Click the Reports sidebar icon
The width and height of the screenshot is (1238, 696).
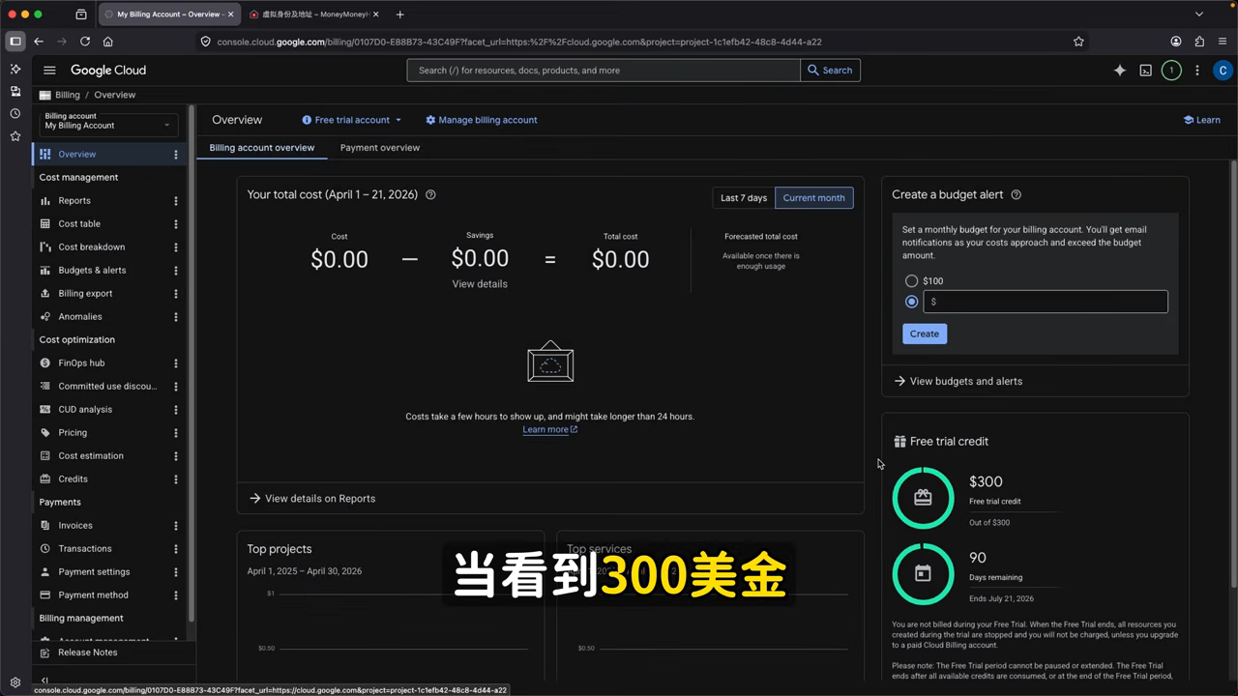(45, 201)
